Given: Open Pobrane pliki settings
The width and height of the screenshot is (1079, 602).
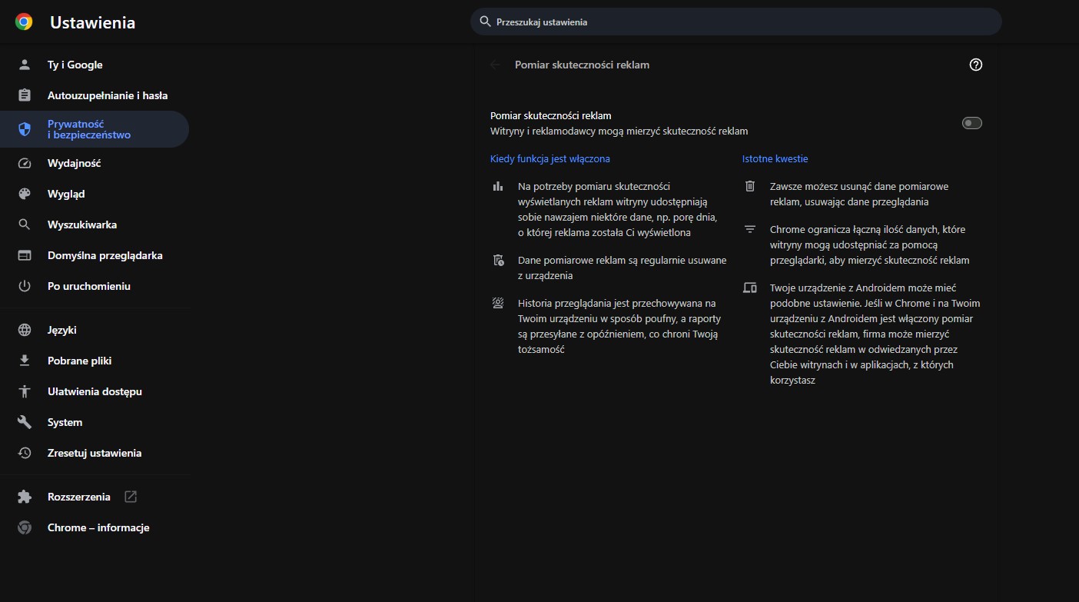Looking at the screenshot, I should coord(79,361).
